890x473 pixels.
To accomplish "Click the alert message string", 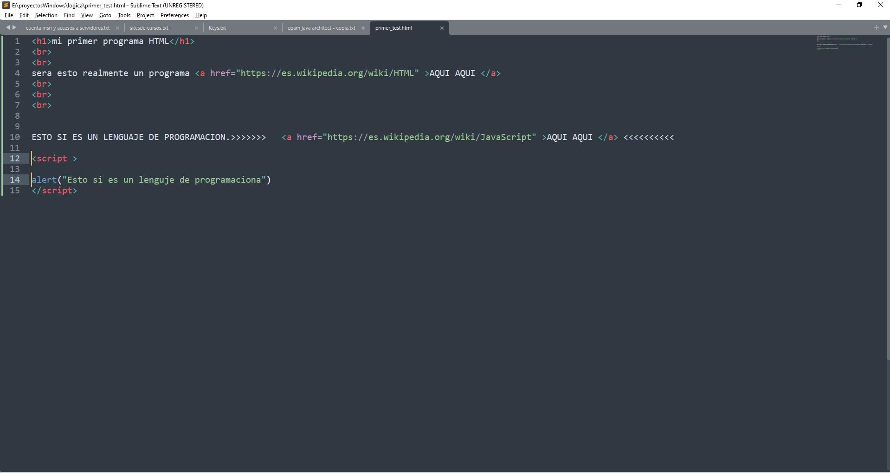I will pyautogui.click(x=164, y=180).
